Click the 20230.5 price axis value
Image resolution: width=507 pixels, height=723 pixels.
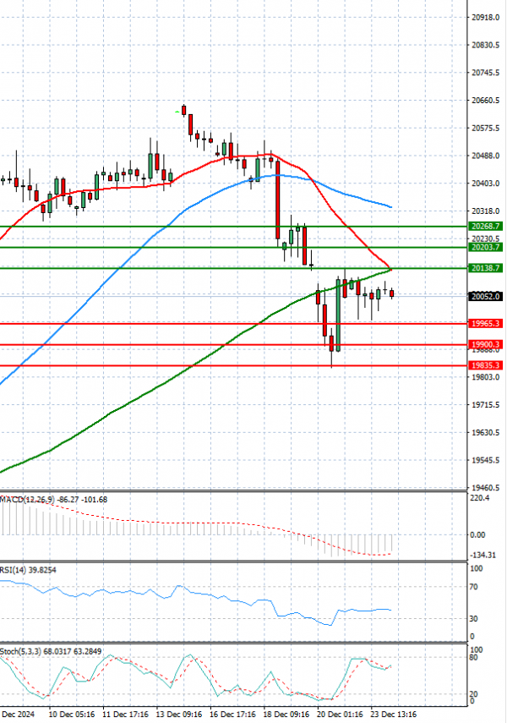(x=485, y=238)
